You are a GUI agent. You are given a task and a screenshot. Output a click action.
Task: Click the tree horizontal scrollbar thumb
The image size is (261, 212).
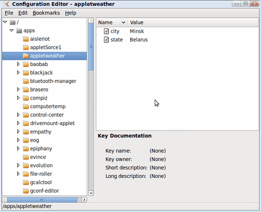tap(42, 200)
